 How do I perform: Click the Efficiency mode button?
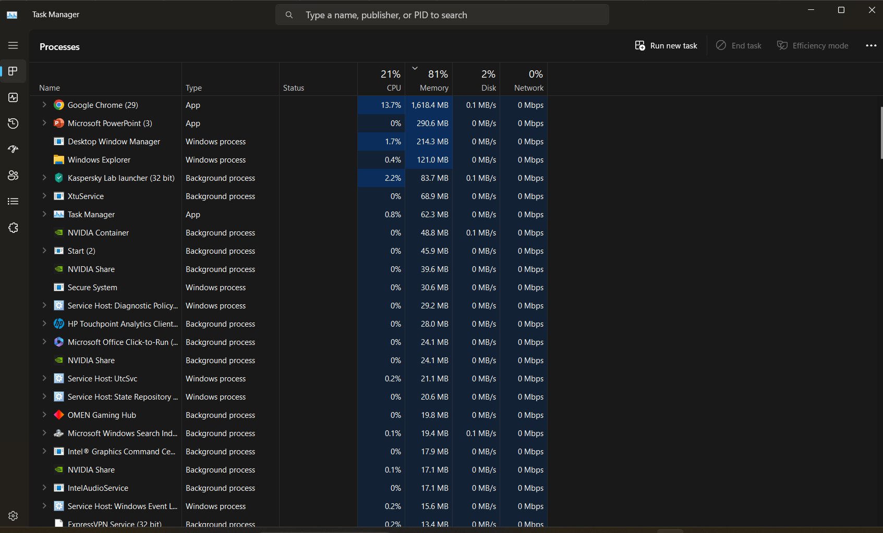pyautogui.click(x=813, y=46)
